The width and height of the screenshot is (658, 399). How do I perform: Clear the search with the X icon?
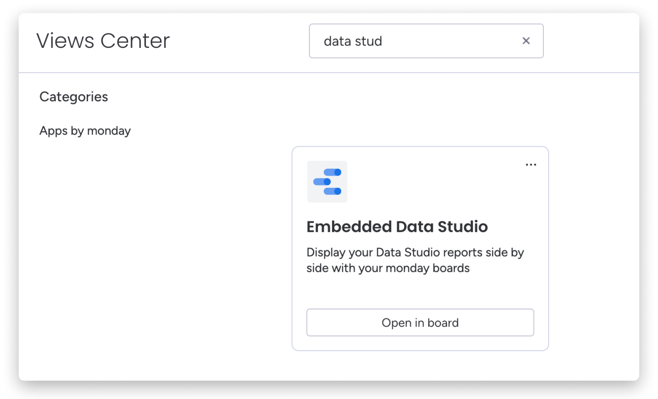pyautogui.click(x=526, y=41)
